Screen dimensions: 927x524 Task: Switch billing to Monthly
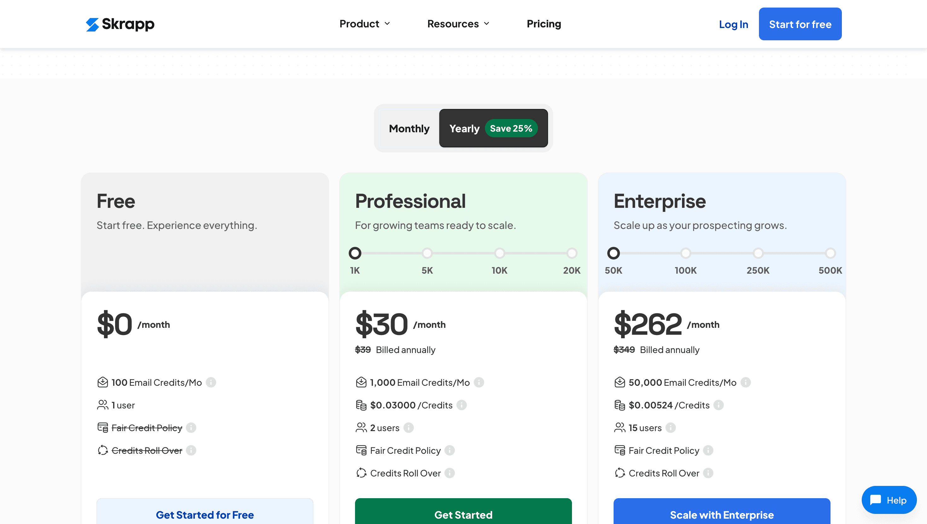409,128
